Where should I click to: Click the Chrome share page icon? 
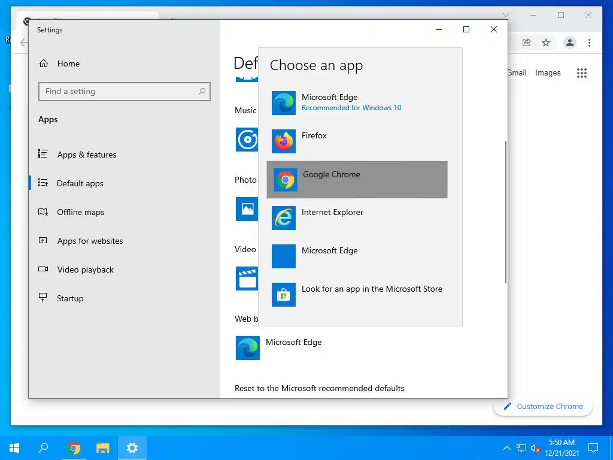click(x=527, y=43)
